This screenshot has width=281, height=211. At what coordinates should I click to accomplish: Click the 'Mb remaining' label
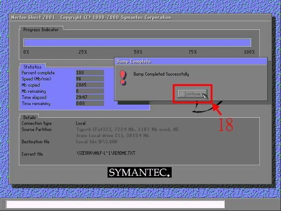coord(34,91)
